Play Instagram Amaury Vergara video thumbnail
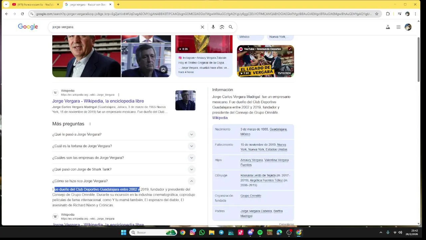Screen dimensions: 426x240 [204, 44]
